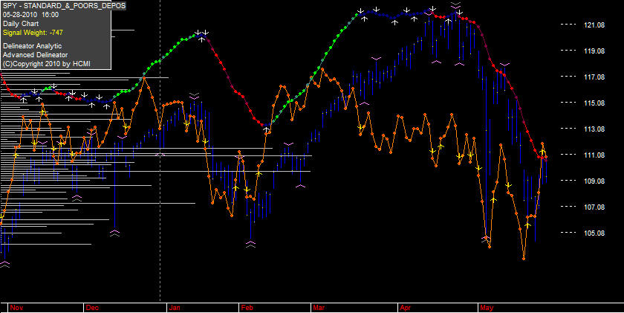Click the 119.08 price level label
624x313 pixels.
click(594, 51)
